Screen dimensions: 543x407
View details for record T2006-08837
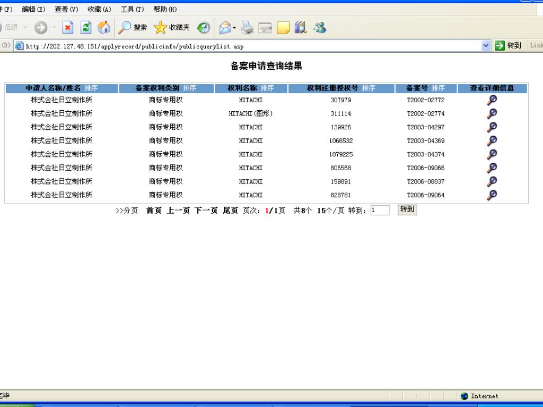coord(492,181)
